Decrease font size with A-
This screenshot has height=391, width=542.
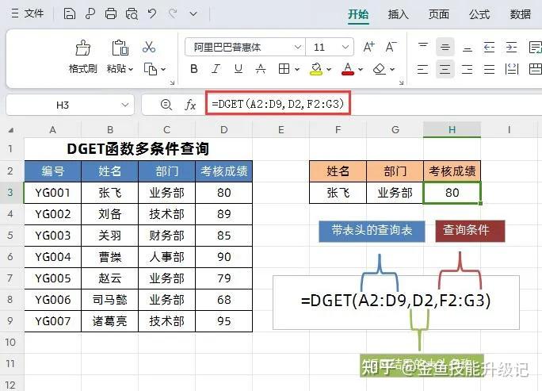pos(391,47)
